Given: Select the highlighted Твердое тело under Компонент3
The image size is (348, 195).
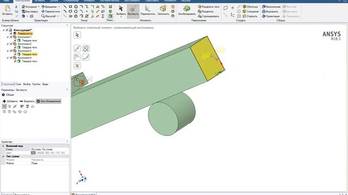Looking at the screenshot, I should (29, 54).
